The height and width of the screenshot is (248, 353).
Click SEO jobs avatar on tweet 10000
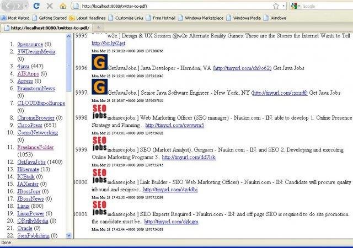click(x=99, y=176)
